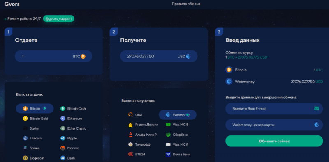Click the exchange rate text 1 BTC = 27076.02775 USD
329x162 pixels.
tap(246, 57)
